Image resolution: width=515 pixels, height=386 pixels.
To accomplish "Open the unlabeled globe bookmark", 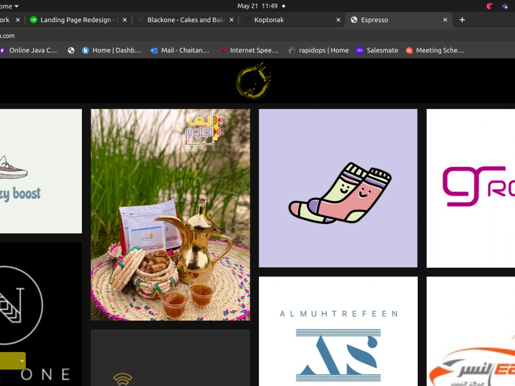I will coord(71,50).
